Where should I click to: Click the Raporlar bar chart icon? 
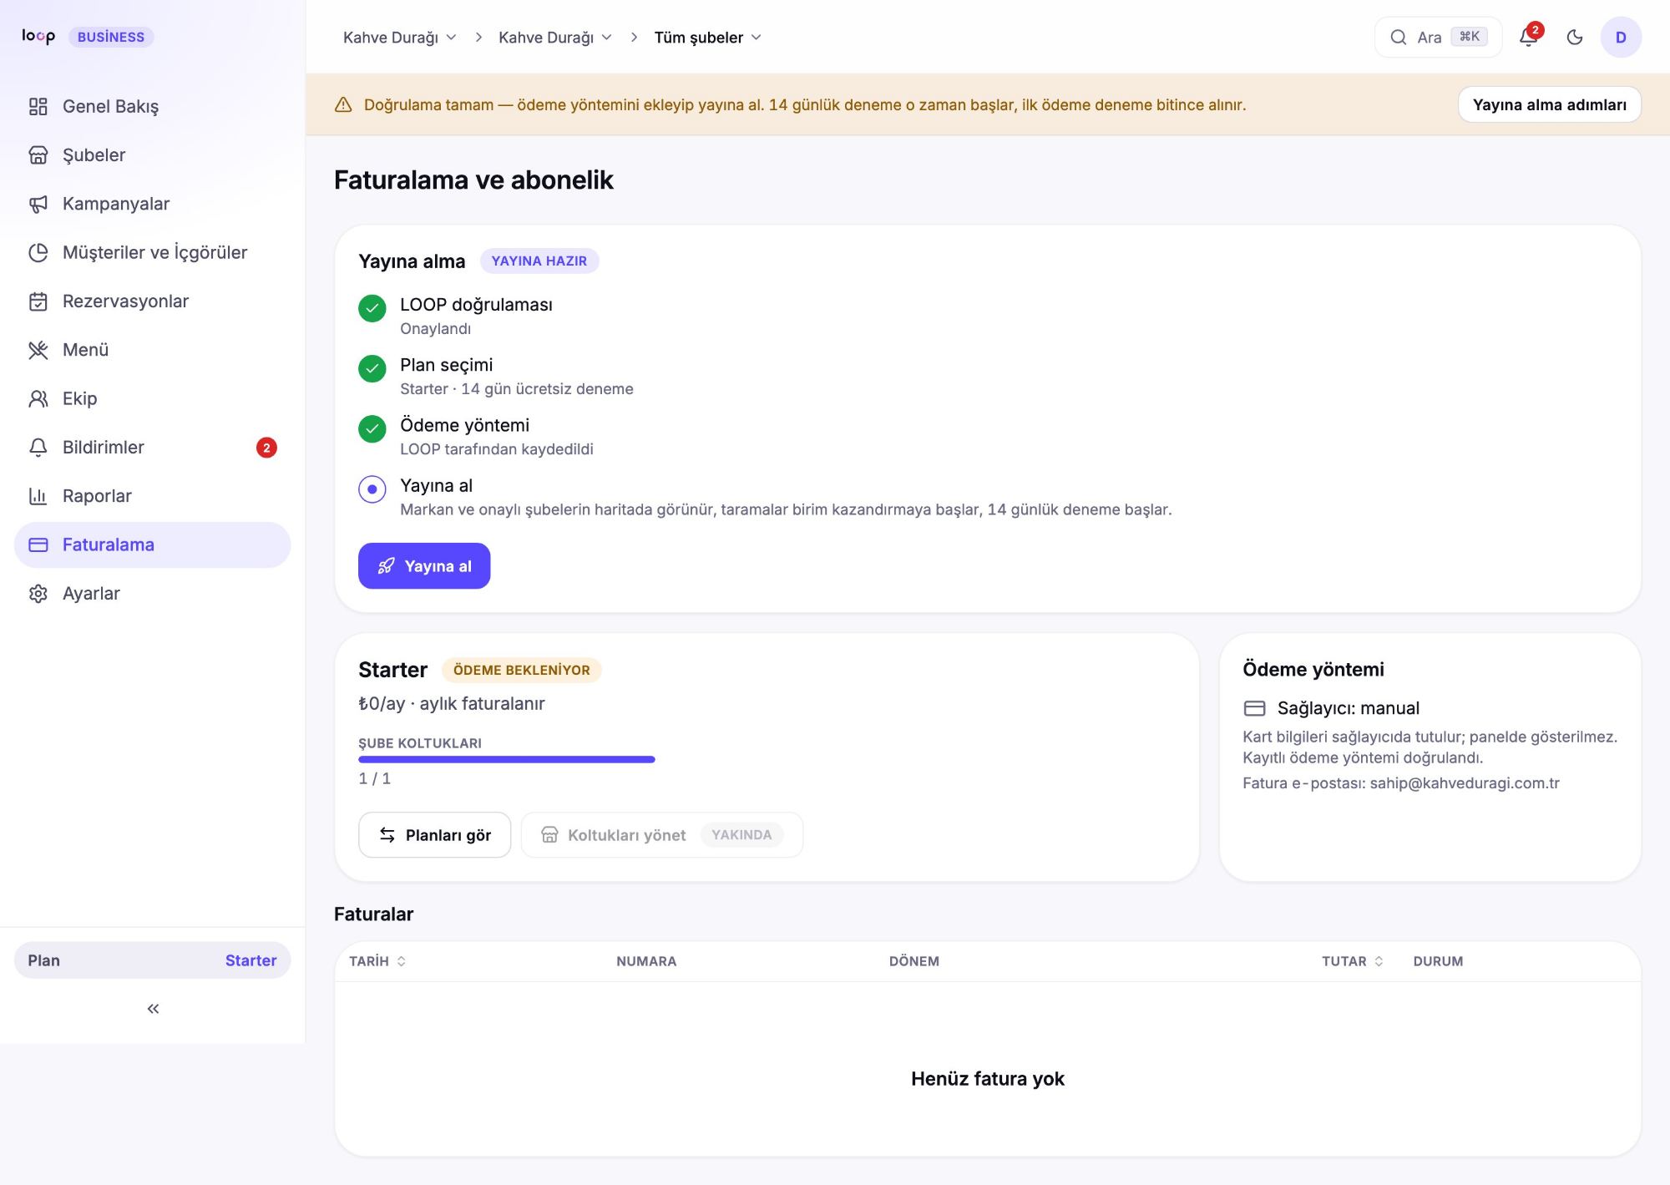click(38, 496)
